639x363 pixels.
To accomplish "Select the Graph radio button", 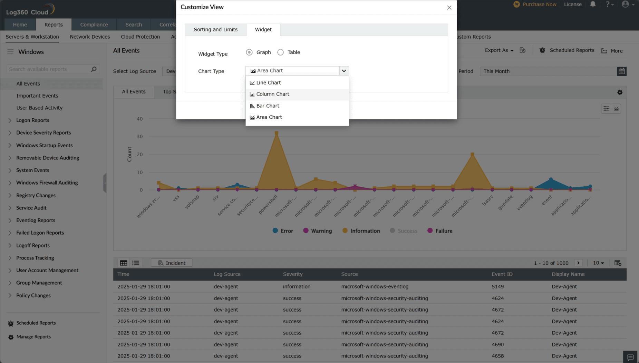I will (x=249, y=52).
